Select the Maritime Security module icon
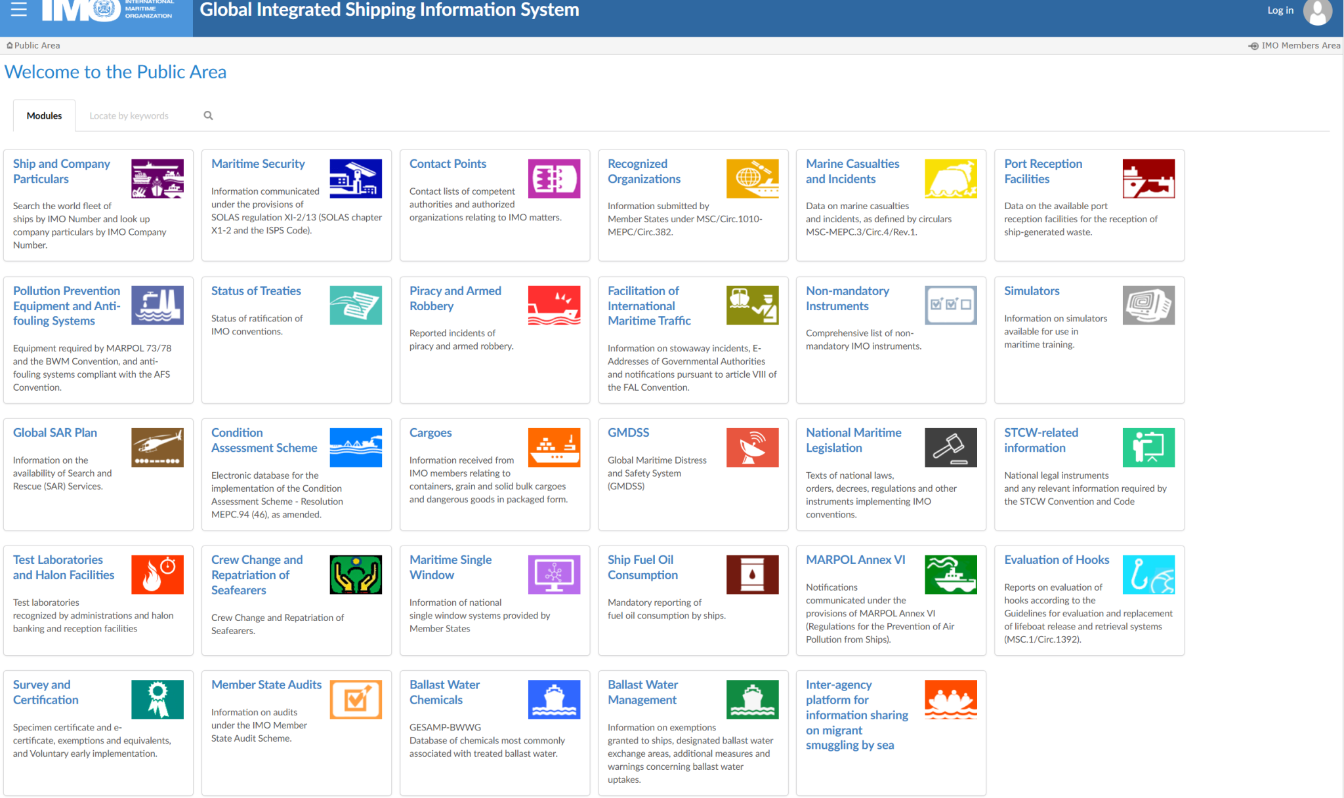Screen dimensions: 1344x798 [x=355, y=178]
